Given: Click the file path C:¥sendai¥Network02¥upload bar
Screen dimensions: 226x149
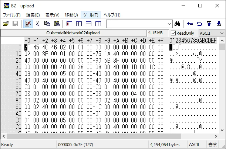Looking at the screenshot, I should point(73,33).
